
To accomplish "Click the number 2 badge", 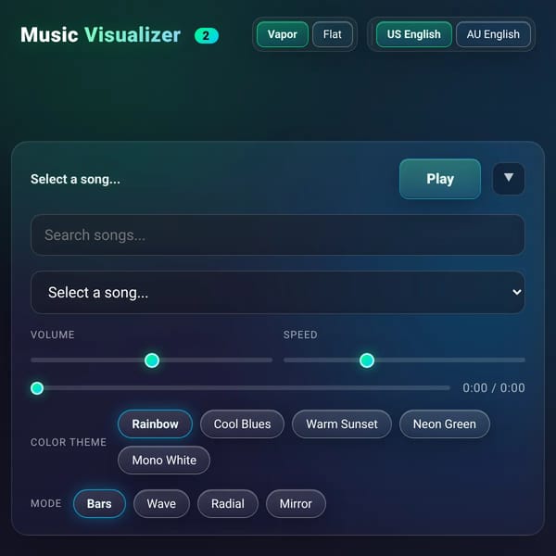I will tap(207, 36).
